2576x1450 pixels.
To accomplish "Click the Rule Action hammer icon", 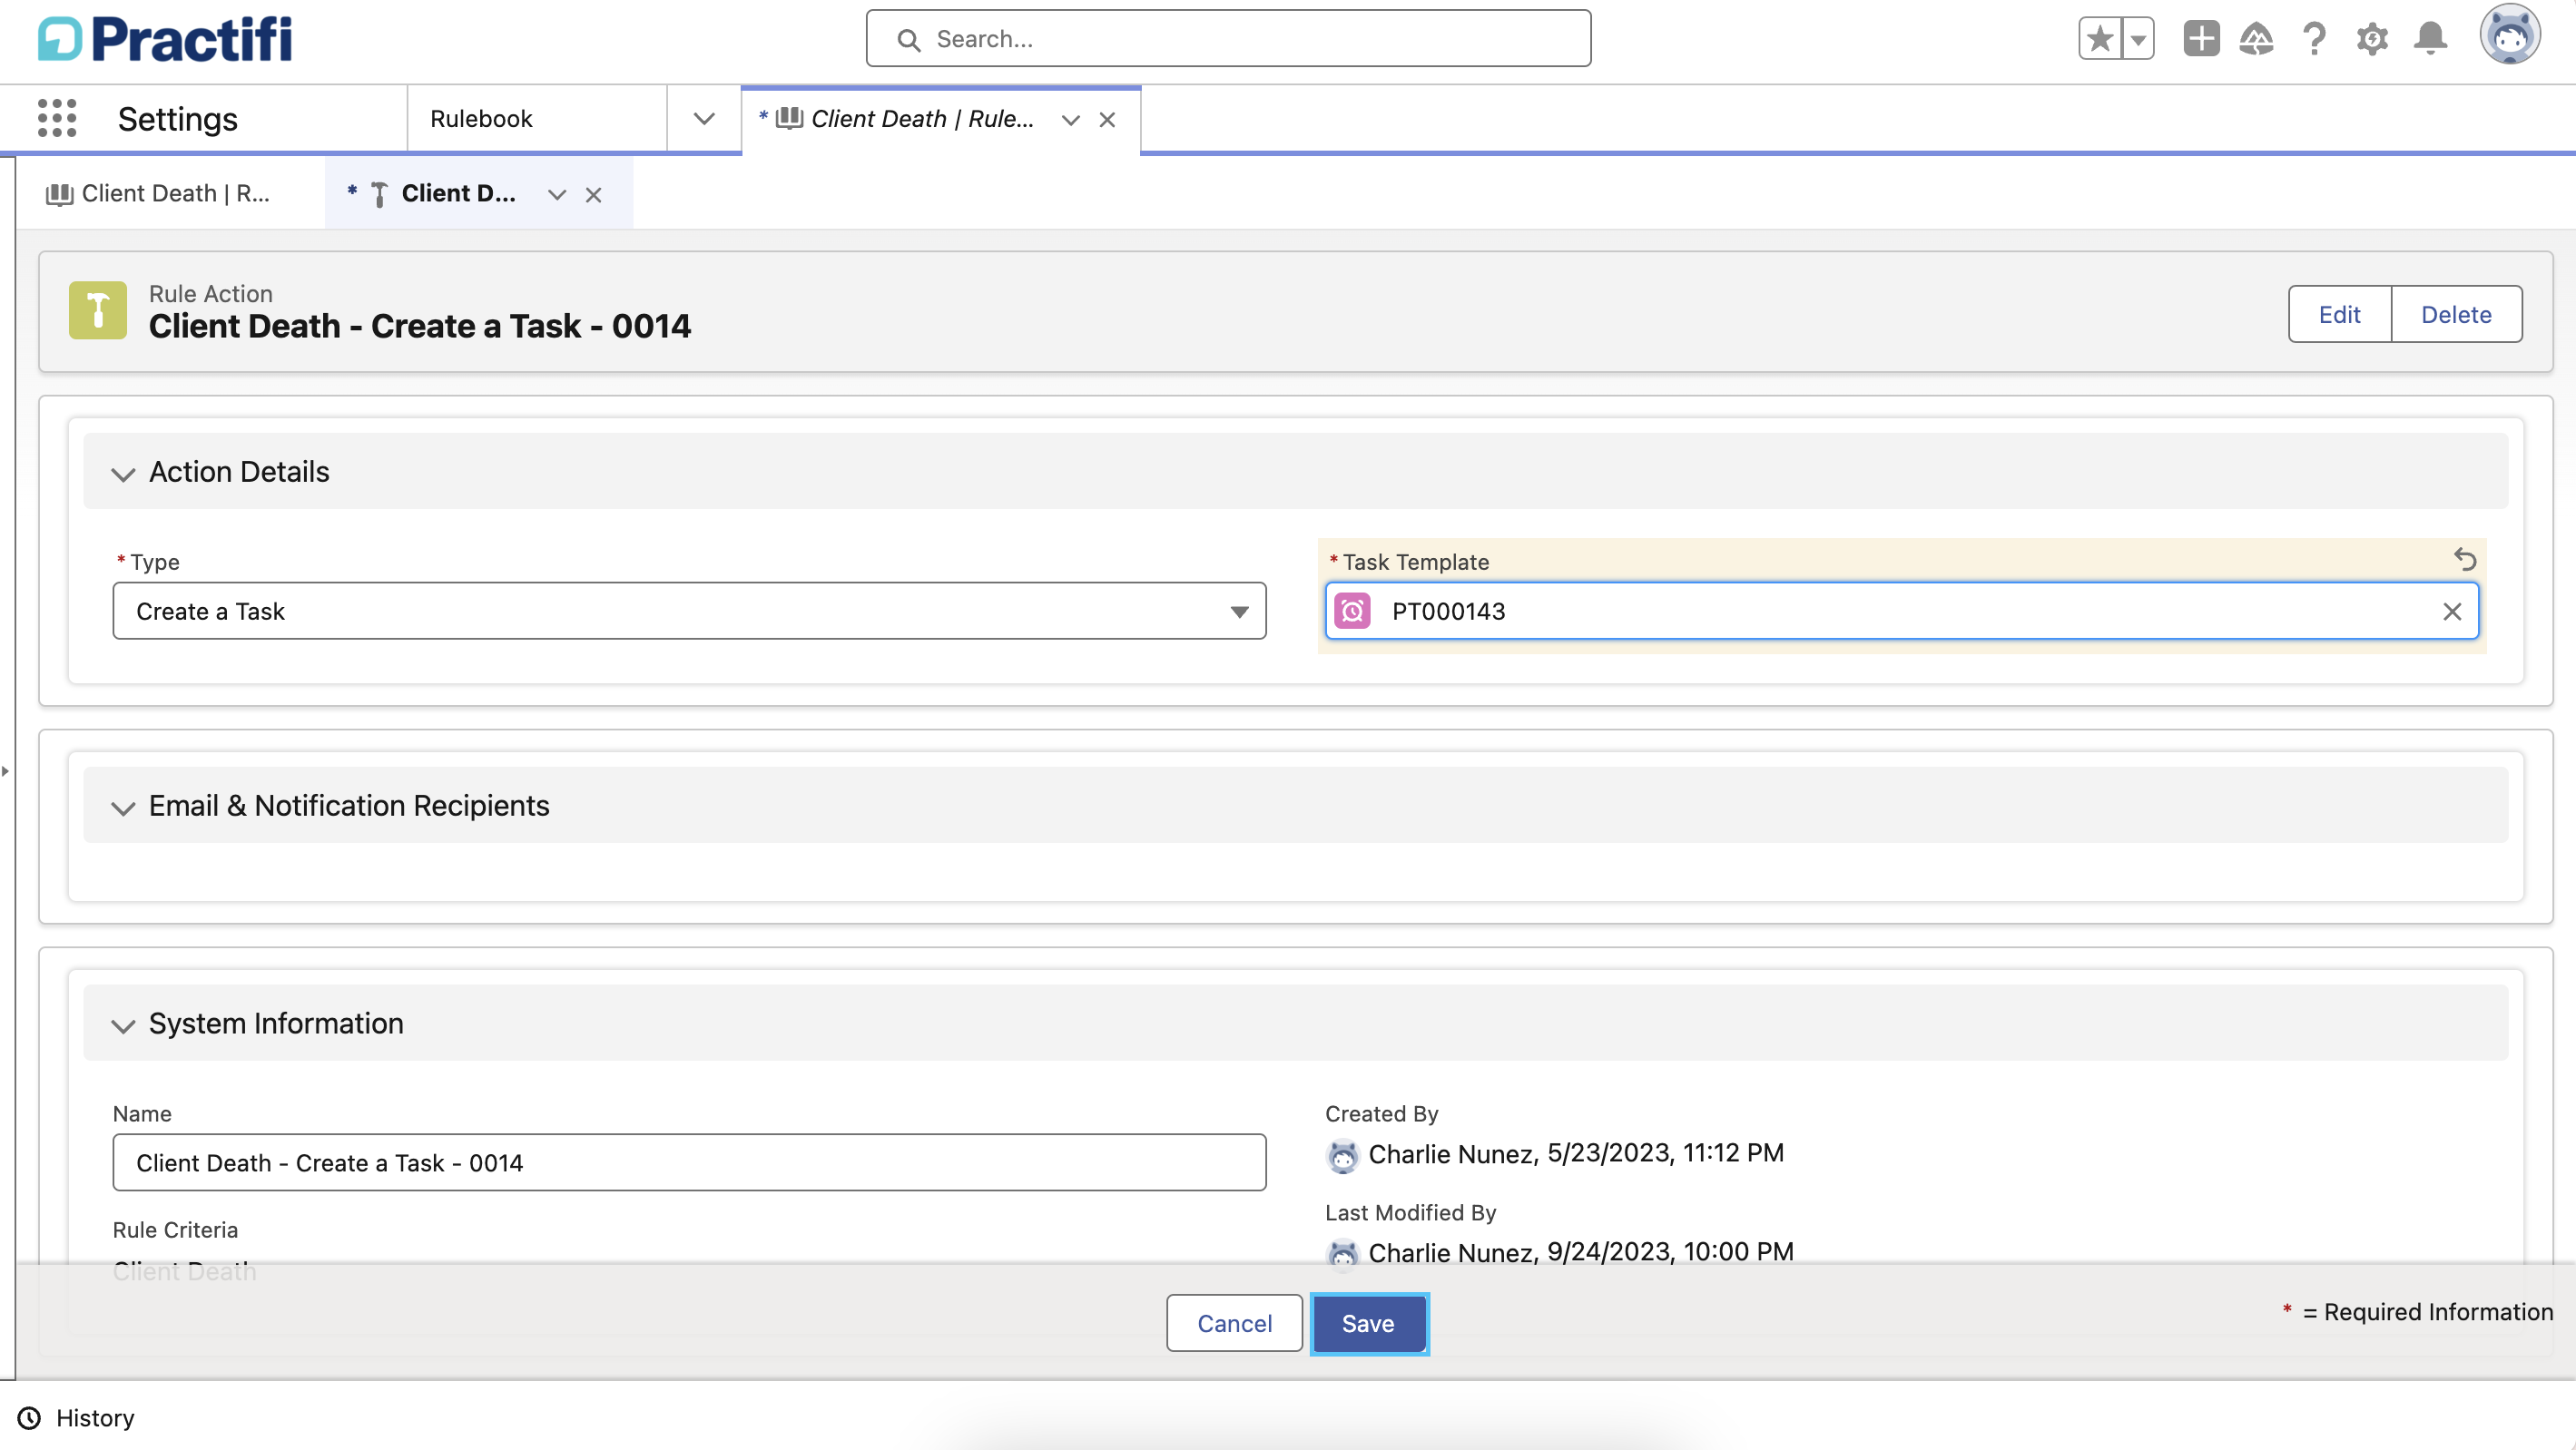I will (x=98, y=310).
